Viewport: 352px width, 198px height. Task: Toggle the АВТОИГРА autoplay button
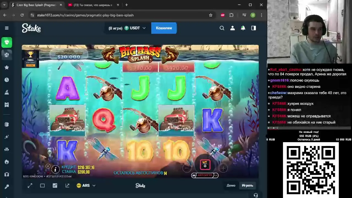[205, 175]
